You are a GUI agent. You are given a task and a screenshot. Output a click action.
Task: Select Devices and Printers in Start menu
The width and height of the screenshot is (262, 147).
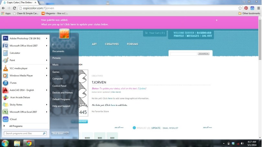(x=63, y=93)
